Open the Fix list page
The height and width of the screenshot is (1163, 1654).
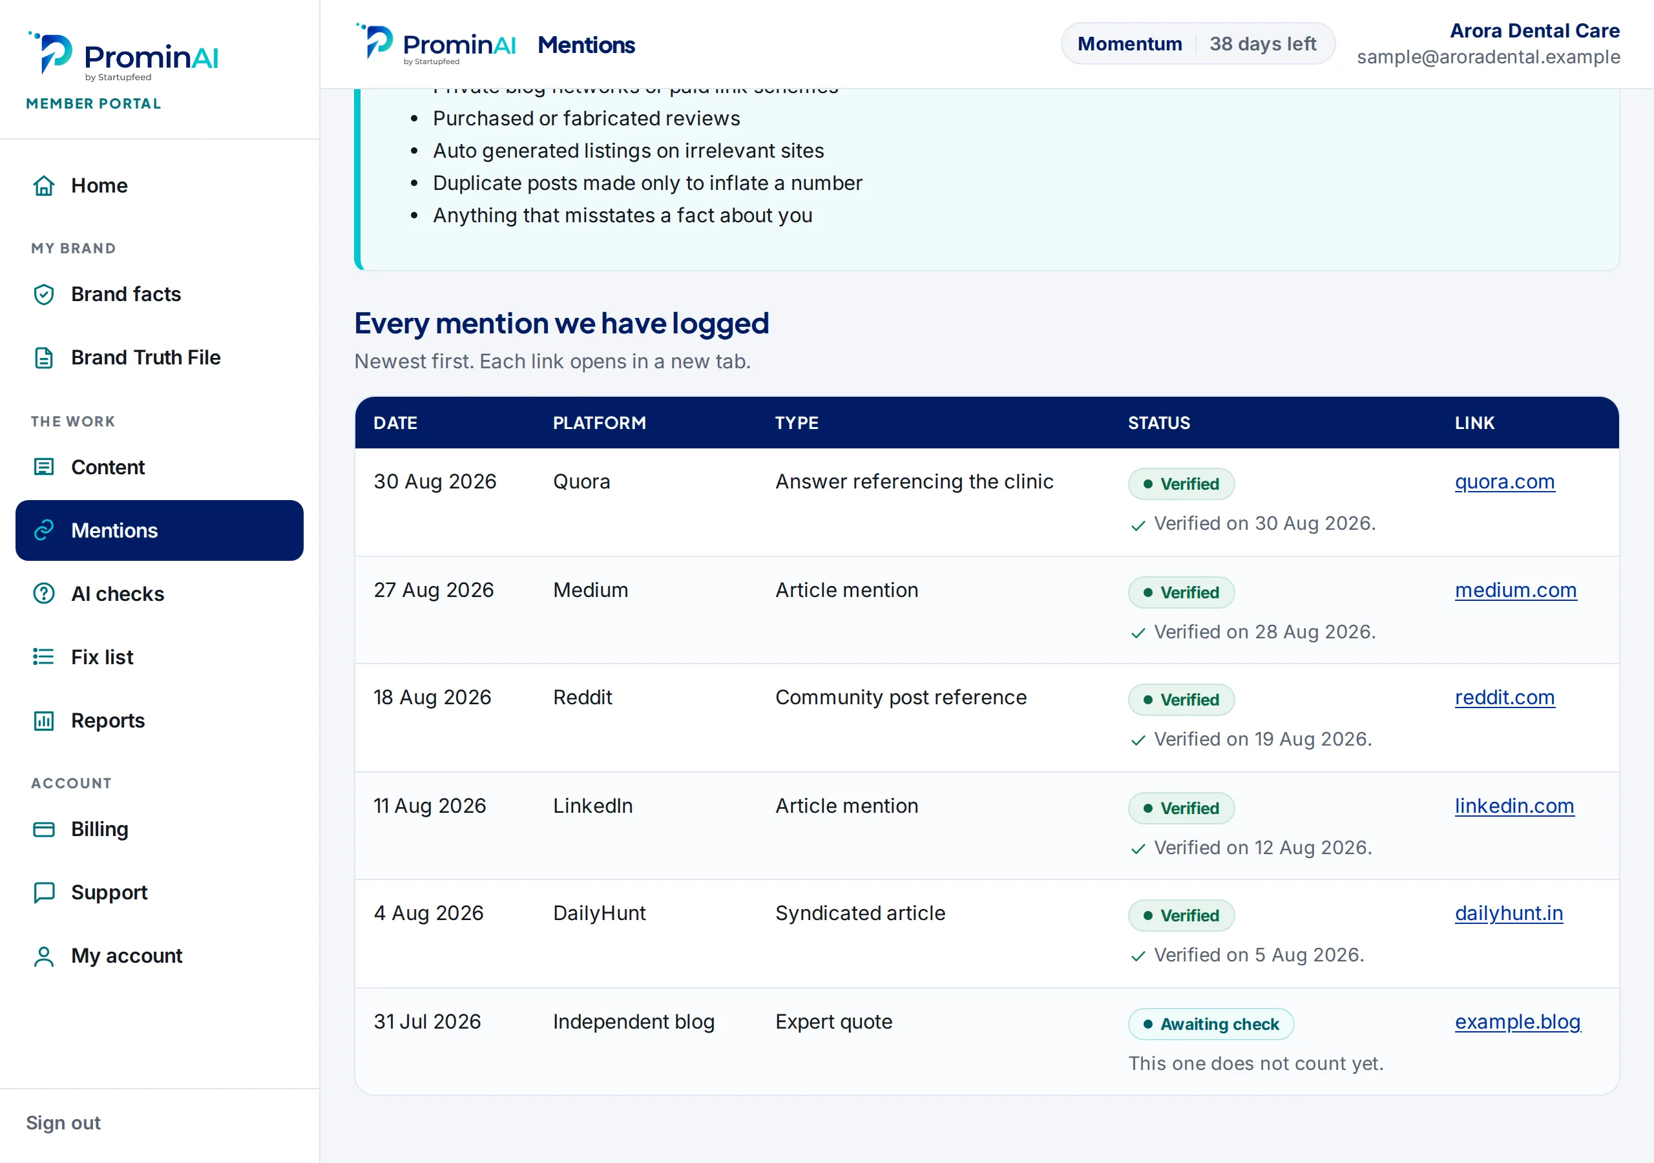tap(159, 657)
